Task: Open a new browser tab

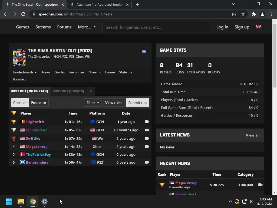Action: tap(138, 5)
